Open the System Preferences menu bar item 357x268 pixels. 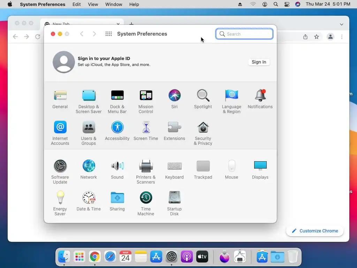[43, 4]
